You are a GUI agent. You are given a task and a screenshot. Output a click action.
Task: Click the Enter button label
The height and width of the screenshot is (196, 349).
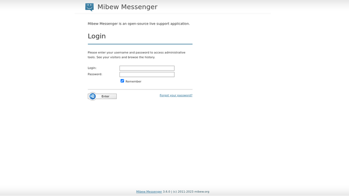point(105,96)
